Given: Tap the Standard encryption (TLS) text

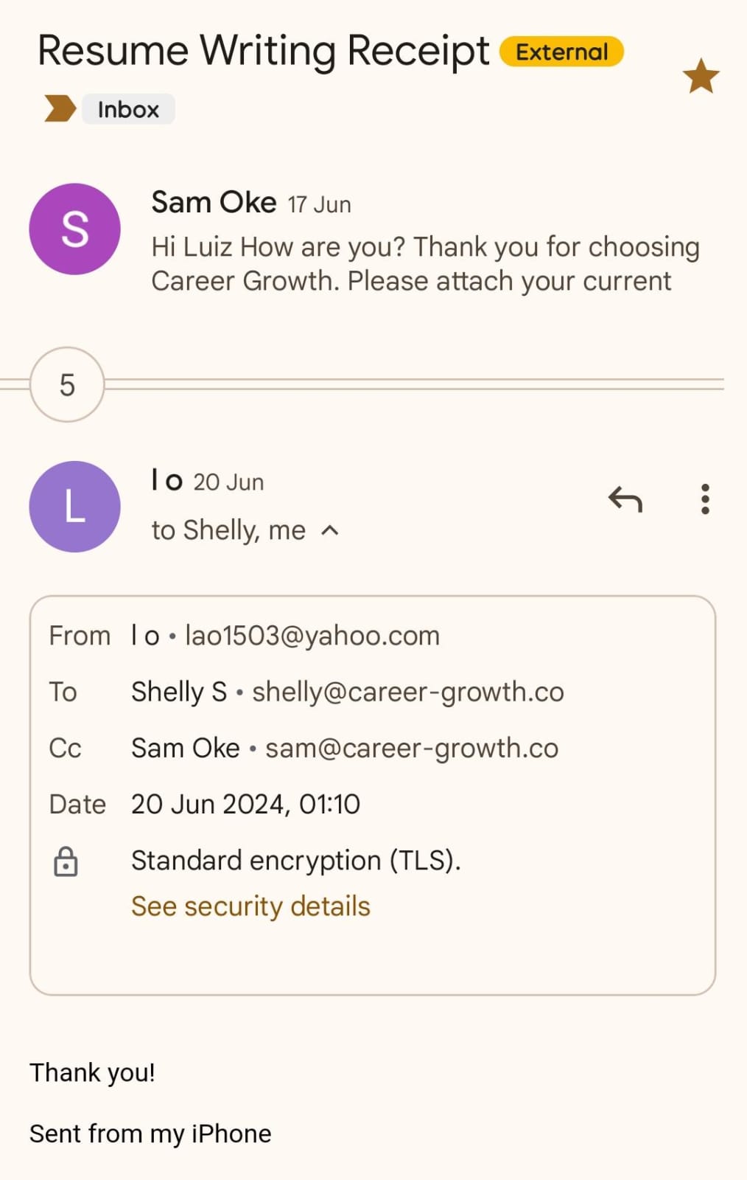Looking at the screenshot, I should [296, 860].
